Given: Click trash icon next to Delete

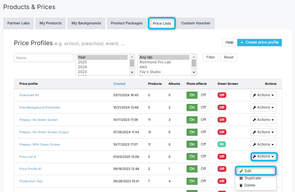Looking at the screenshot, I should [x=241, y=186].
